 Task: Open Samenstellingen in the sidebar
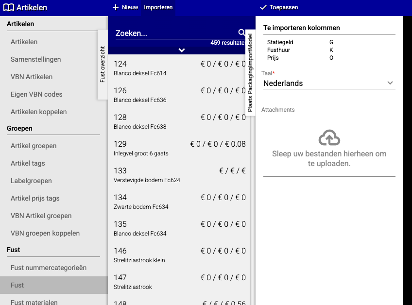(36, 59)
